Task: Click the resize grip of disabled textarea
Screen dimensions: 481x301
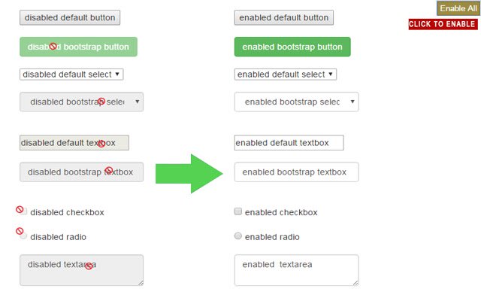Action: (141, 283)
